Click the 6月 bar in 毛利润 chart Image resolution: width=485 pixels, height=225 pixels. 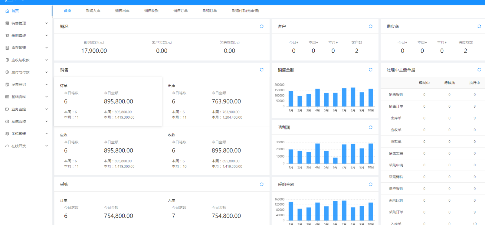tap(335, 161)
